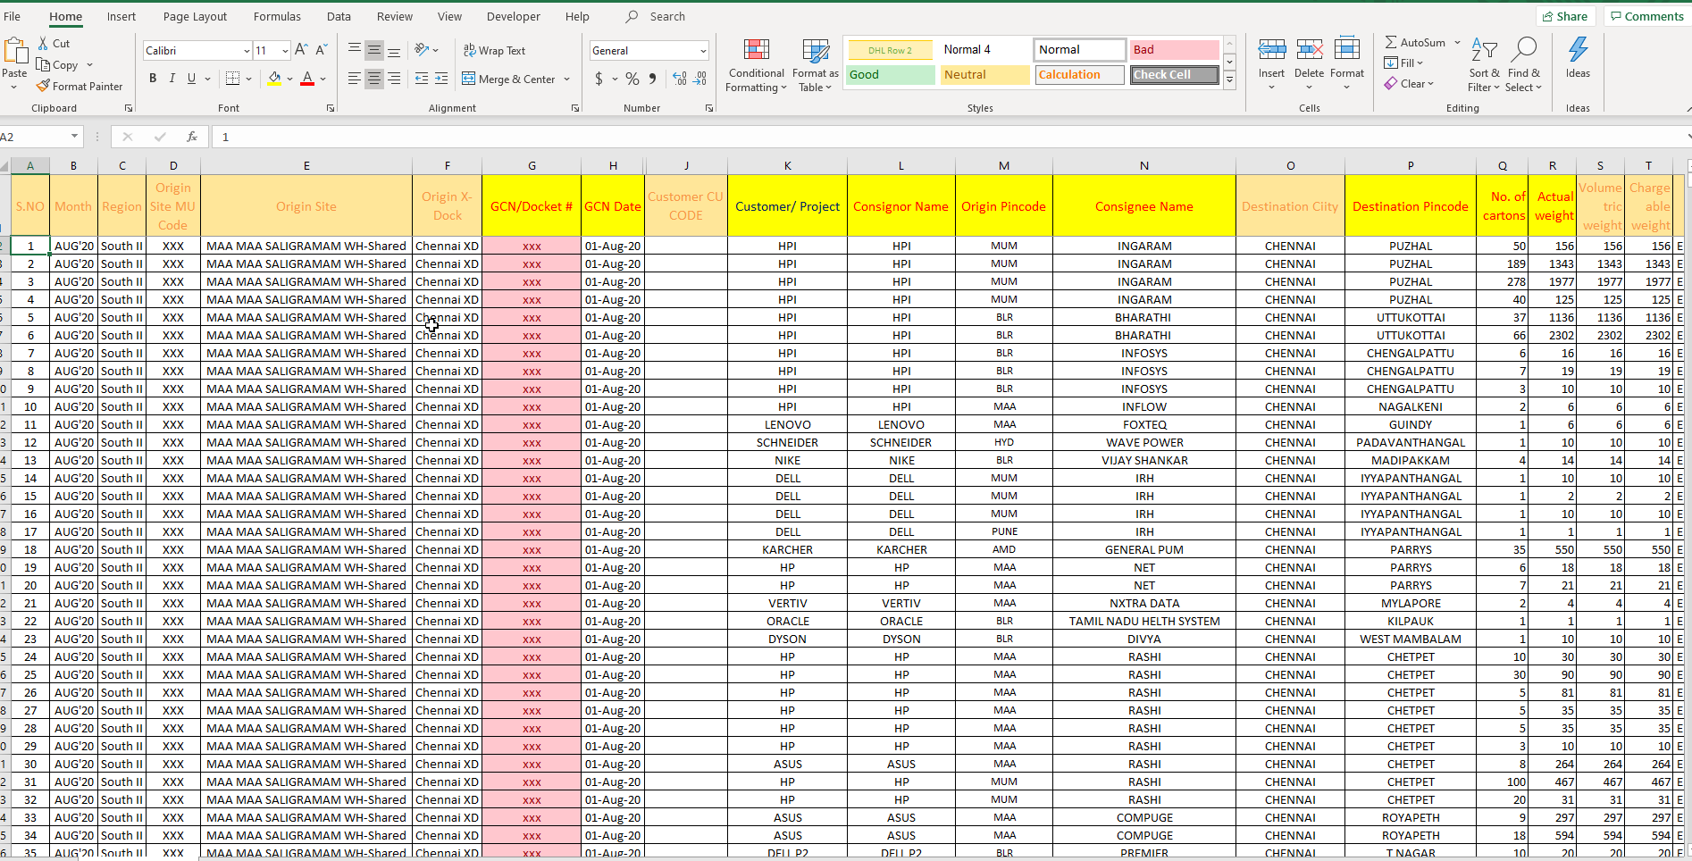Open the General number format dropdown
Viewport: 1692px width, 861px height.
703,51
